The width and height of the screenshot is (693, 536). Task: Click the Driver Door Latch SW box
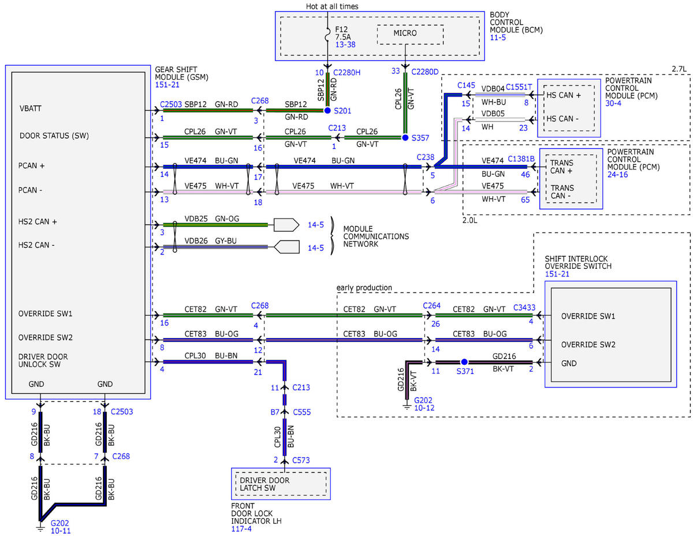[x=281, y=484]
